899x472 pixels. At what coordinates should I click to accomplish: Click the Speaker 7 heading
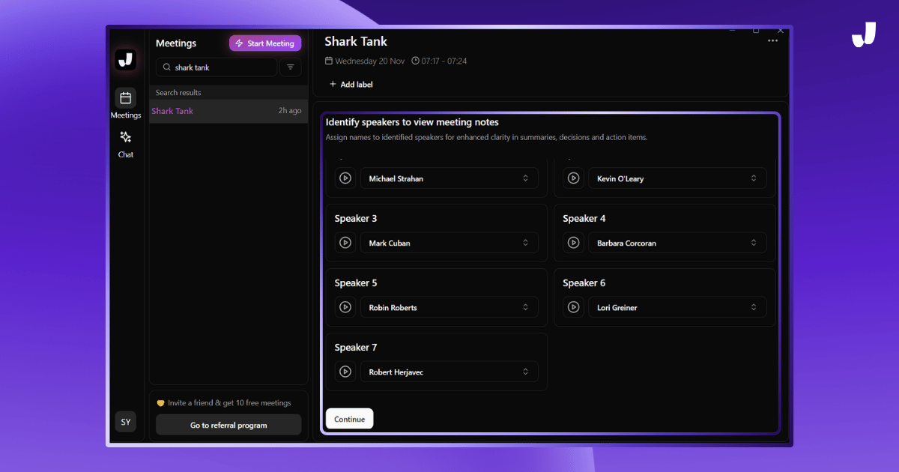[356, 348]
